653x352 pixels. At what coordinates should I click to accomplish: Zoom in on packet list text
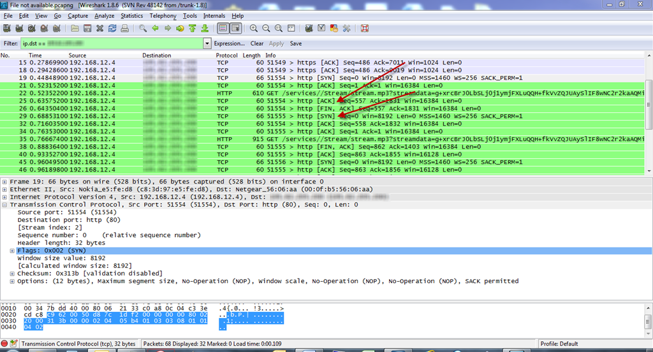254,29
